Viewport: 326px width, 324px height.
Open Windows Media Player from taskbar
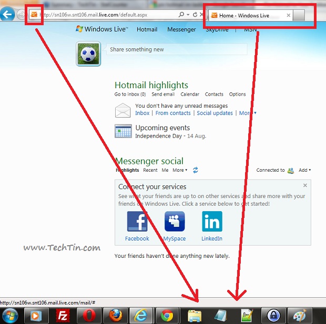[x=36, y=316]
